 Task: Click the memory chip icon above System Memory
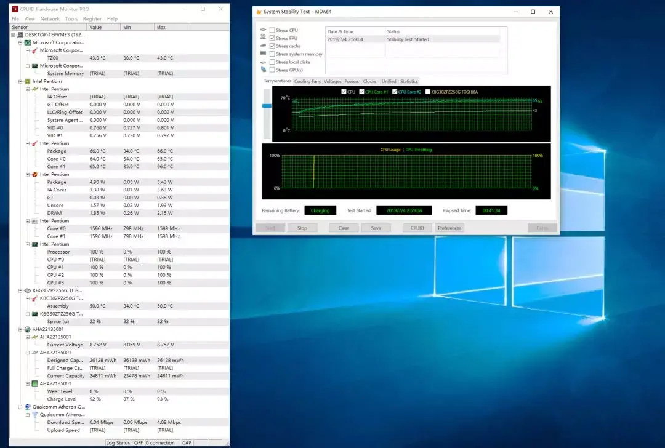pyautogui.click(x=34, y=66)
